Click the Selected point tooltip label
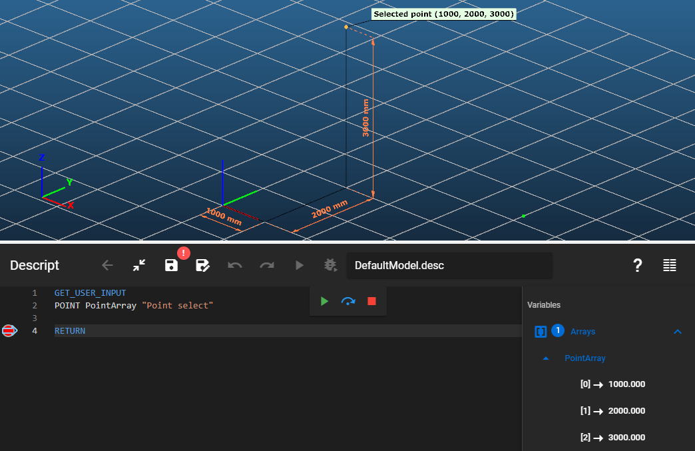 point(443,14)
